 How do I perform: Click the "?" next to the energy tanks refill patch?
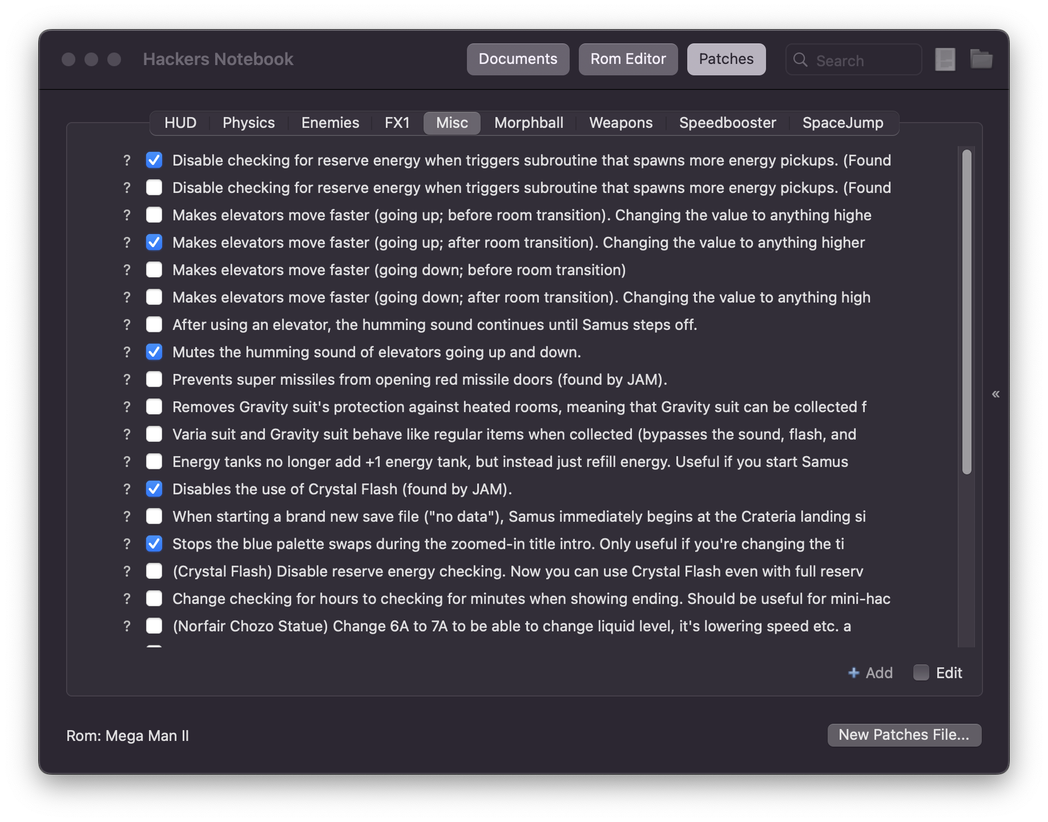[127, 462]
